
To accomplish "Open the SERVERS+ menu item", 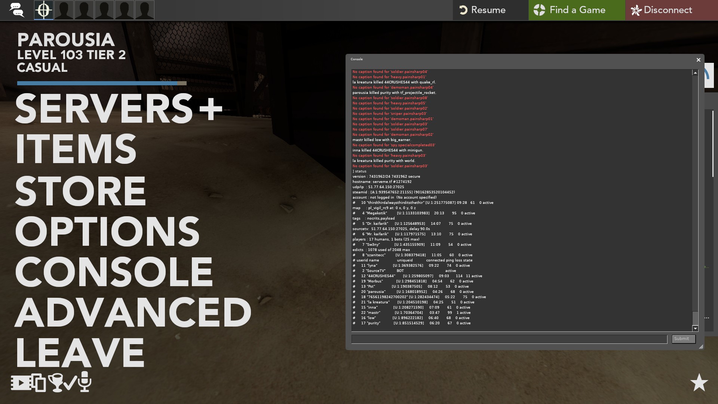I will coord(119,109).
